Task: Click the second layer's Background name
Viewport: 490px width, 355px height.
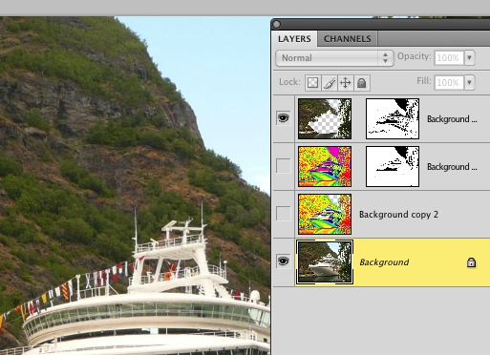Action: click(x=452, y=167)
